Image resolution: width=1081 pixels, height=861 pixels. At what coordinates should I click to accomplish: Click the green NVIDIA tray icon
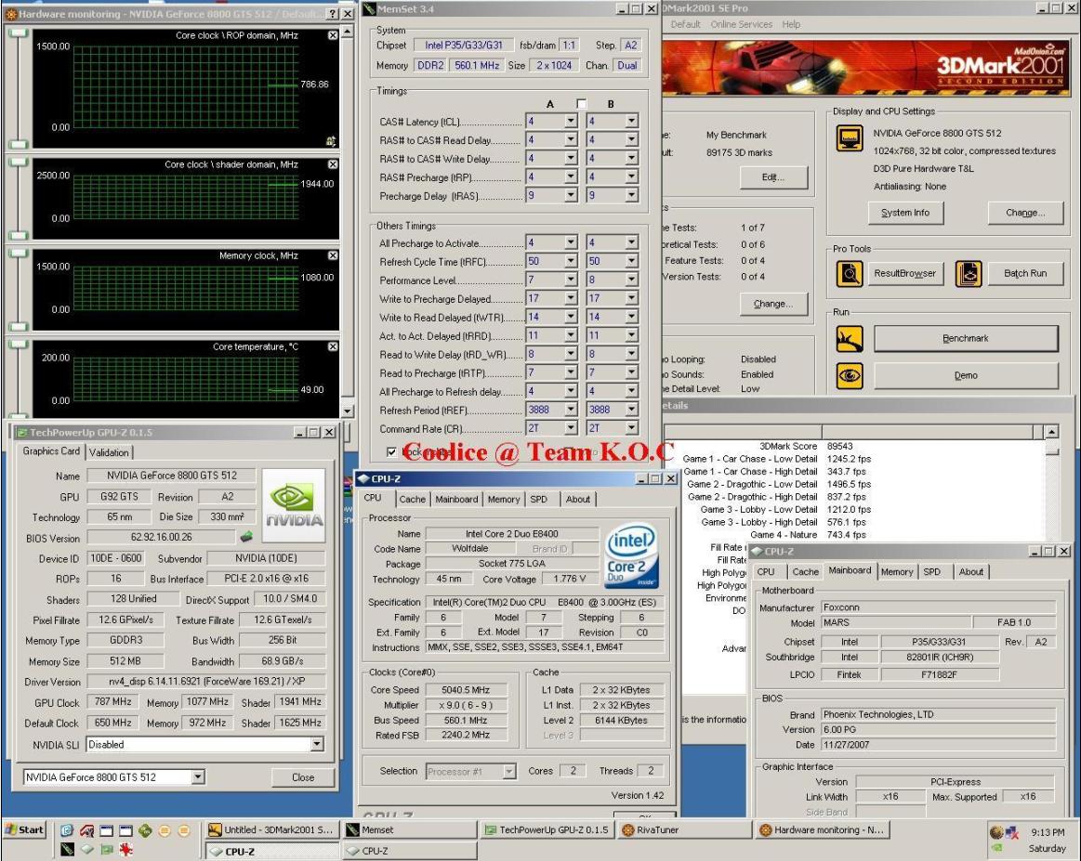[996, 849]
